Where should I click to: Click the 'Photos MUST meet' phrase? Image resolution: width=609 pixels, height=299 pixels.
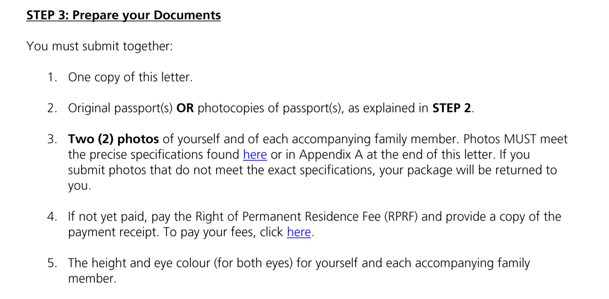point(516,139)
